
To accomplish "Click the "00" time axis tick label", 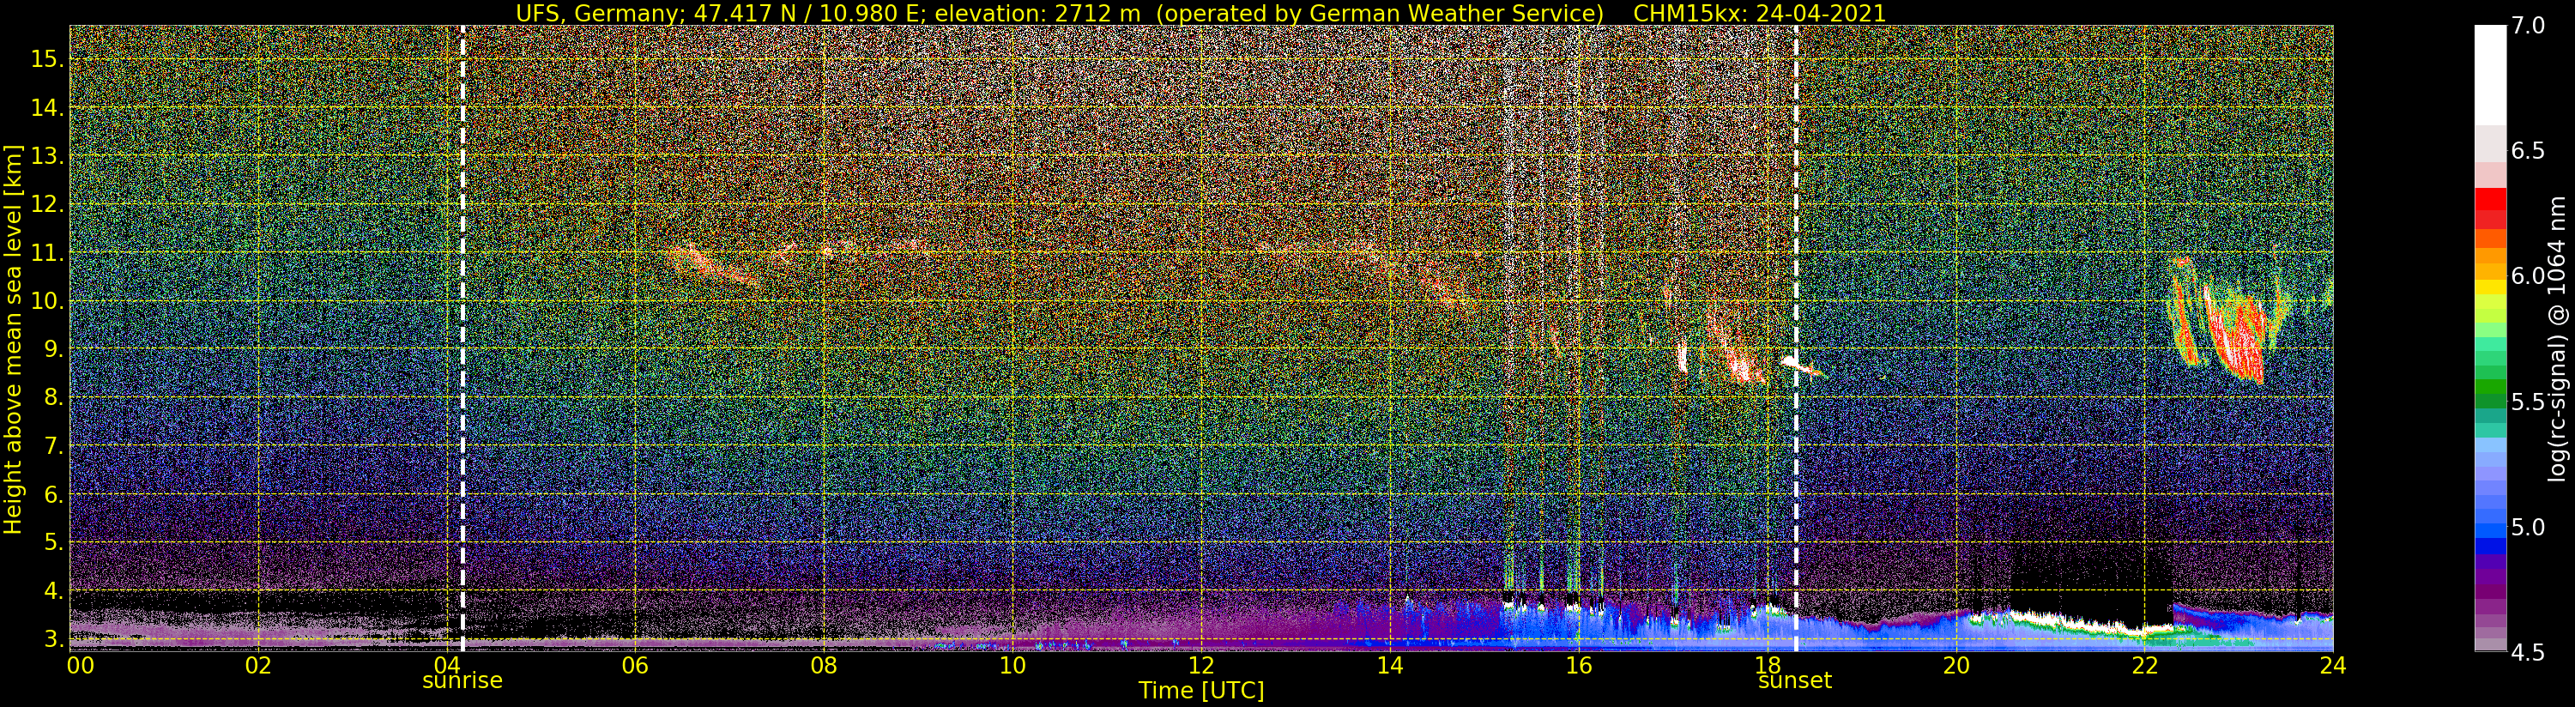I will [79, 665].
